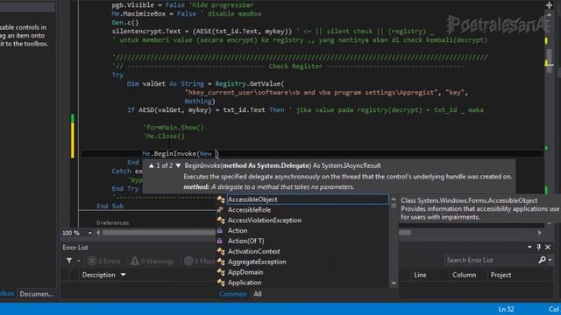Click class icon beside AccessViolationException

[221, 220]
